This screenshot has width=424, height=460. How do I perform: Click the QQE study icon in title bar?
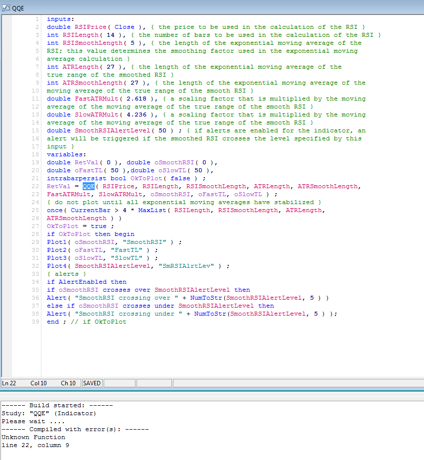[6, 8]
